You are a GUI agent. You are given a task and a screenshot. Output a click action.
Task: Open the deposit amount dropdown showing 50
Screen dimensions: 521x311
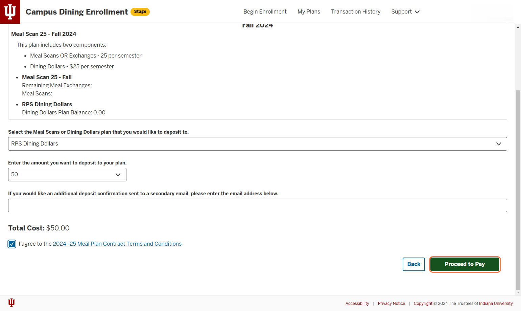click(x=67, y=175)
